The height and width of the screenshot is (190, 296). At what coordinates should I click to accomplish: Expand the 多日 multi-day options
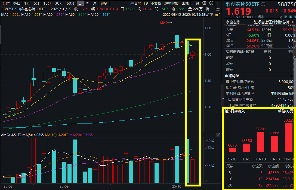pyautogui.click(x=16, y=3)
